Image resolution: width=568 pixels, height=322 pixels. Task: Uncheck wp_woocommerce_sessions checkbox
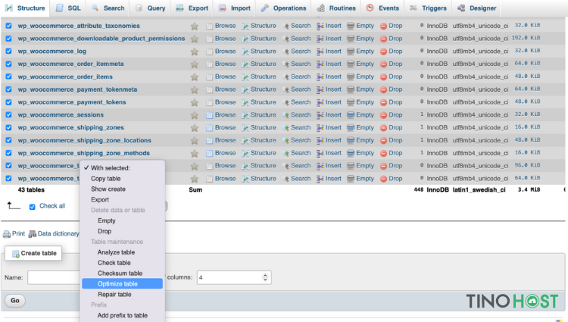click(8, 115)
